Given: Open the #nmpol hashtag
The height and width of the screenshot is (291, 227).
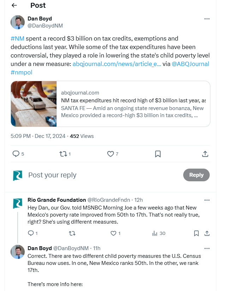Looking at the screenshot, I should [x=23, y=72].
